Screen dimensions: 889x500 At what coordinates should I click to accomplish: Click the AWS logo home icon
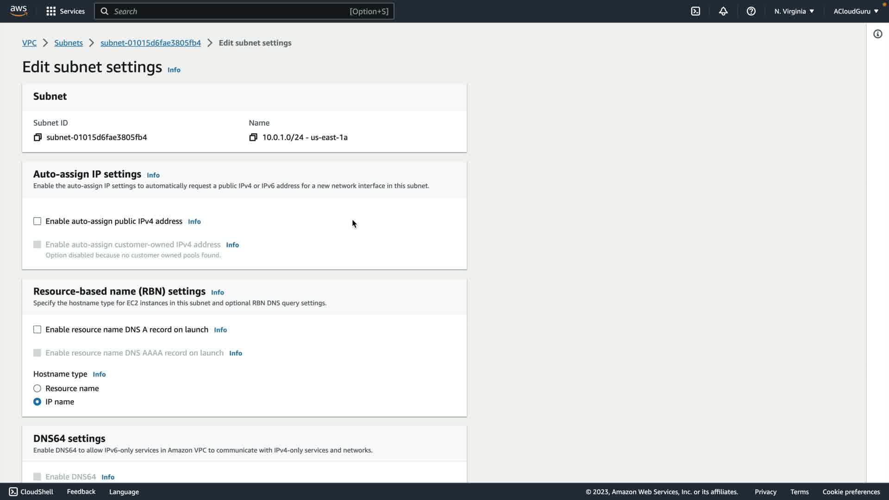pos(19,11)
